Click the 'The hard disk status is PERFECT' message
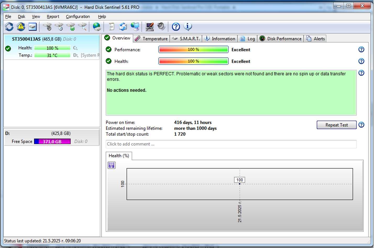Screen dimensions: 374x248 click(226, 77)
